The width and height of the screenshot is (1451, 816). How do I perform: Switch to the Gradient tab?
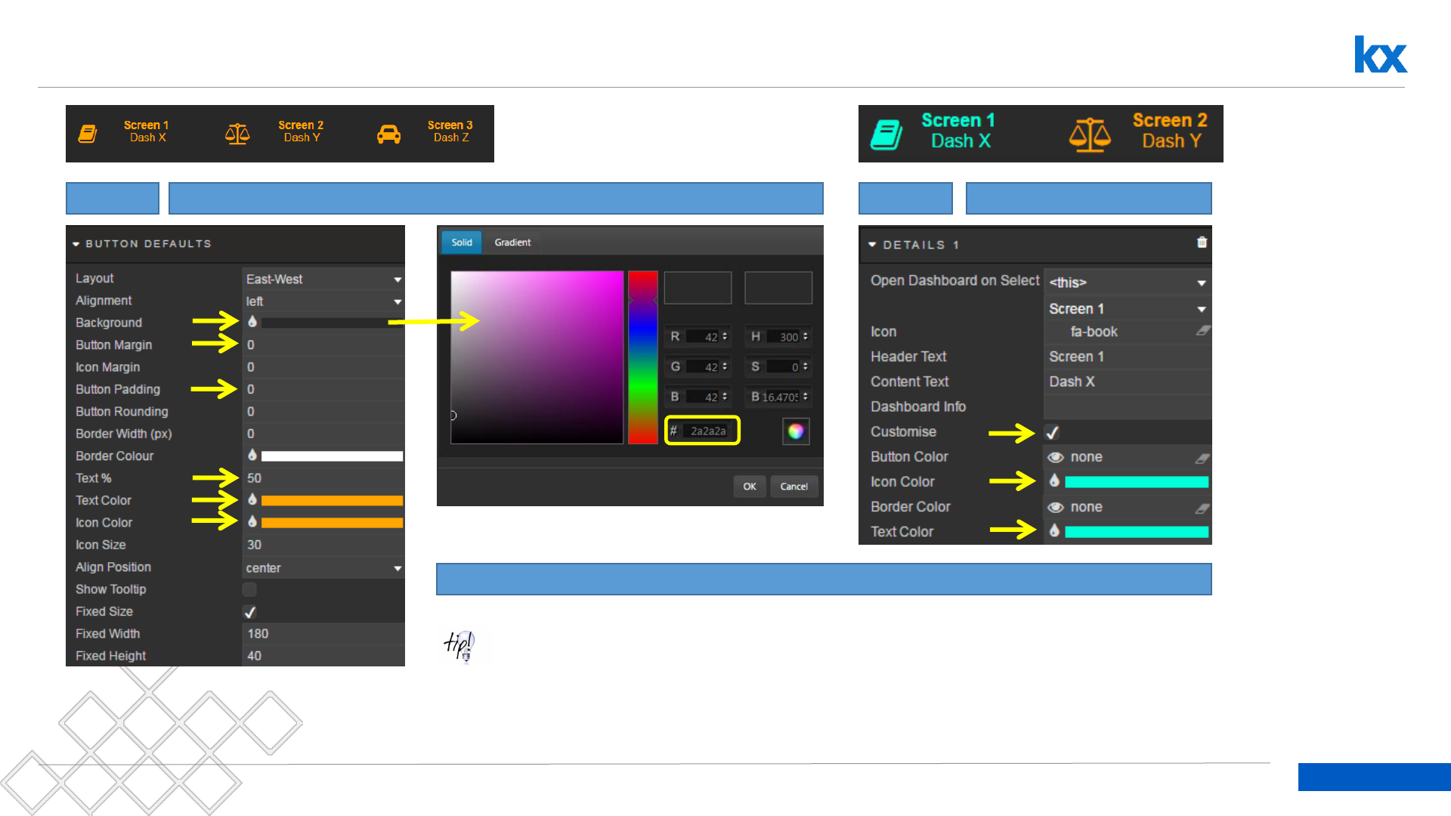pos(512,243)
